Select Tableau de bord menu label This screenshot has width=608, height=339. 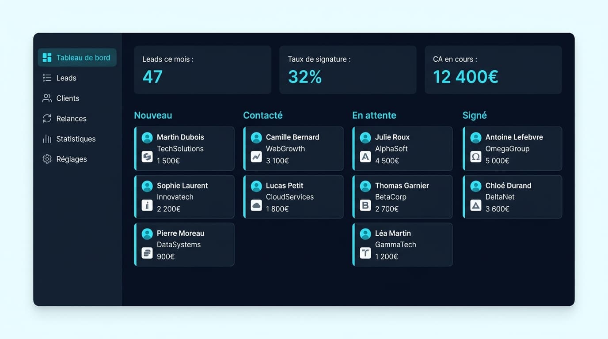[x=83, y=57]
